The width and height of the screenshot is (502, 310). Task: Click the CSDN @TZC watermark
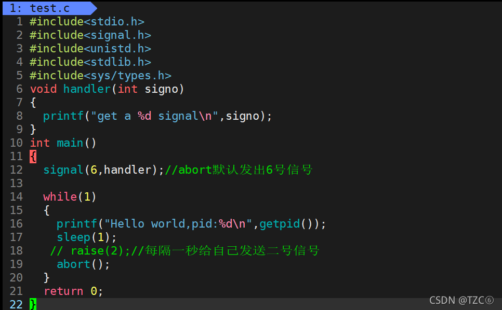pyautogui.click(x=461, y=301)
